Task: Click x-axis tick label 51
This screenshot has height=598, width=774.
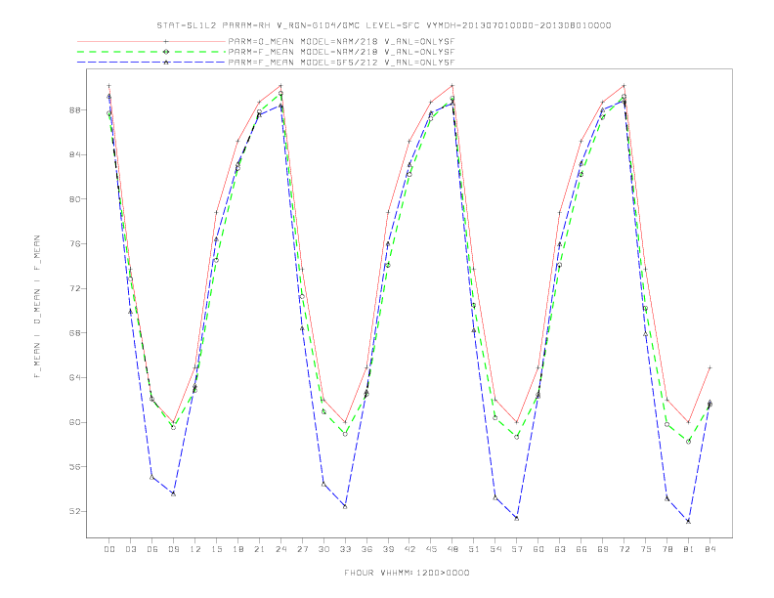Action: (474, 549)
